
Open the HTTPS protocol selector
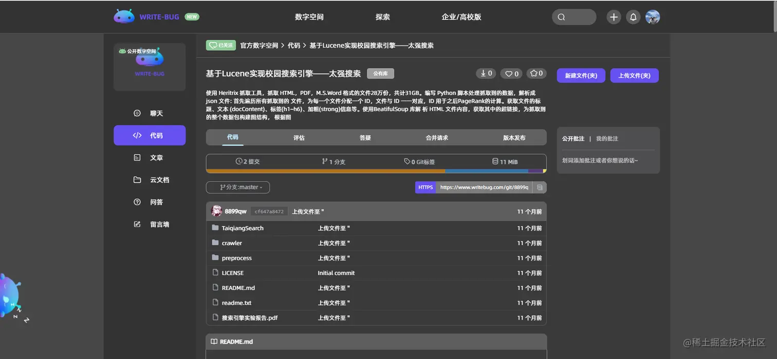tap(425, 187)
